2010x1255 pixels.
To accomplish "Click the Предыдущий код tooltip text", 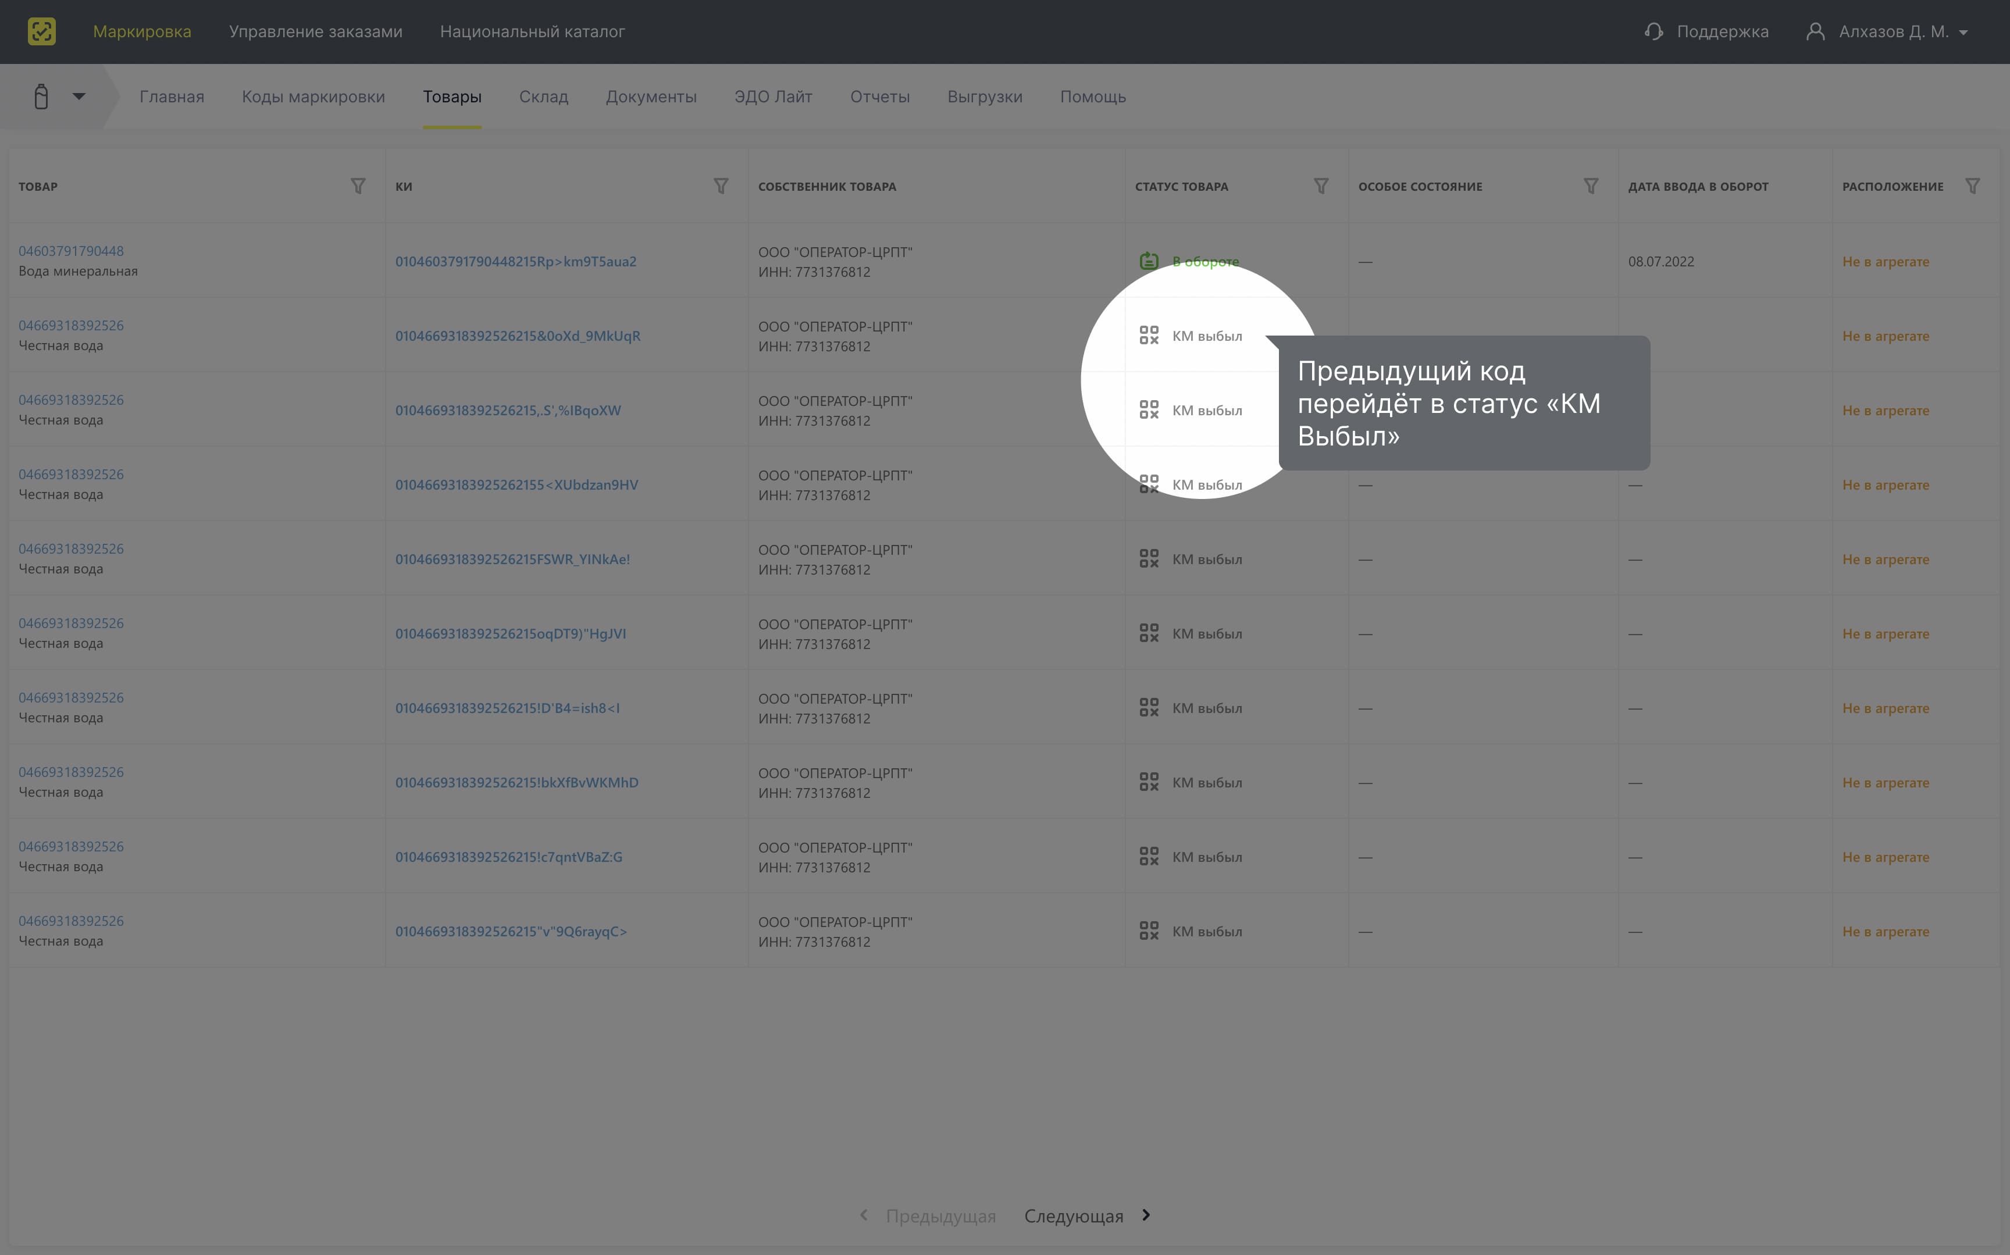I will pyautogui.click(x=1449, y=404).
